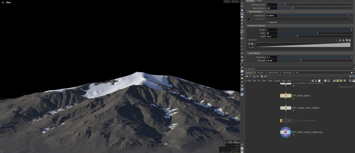Click the Falloff value field

click(x=272, y=36)
